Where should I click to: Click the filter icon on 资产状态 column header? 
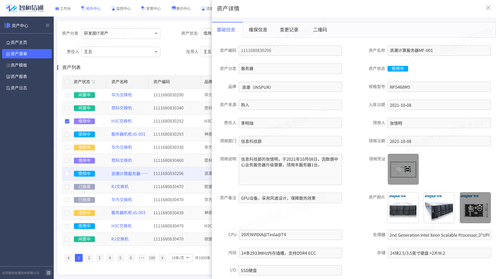tap(94, 82)
